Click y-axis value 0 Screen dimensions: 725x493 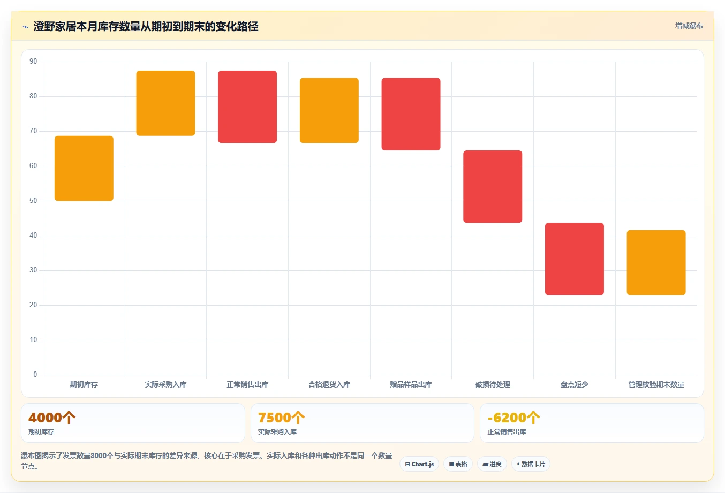point(35,375)
